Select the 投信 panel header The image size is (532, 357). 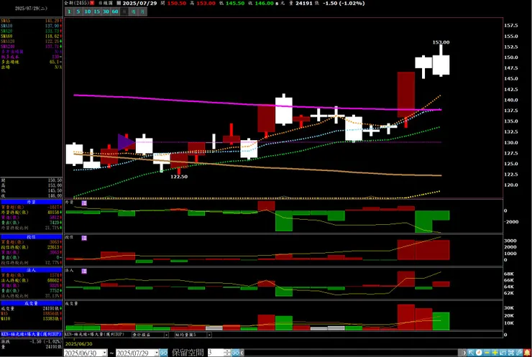click(31, 237)
